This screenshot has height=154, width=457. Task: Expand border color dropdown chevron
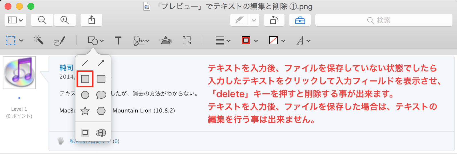point(256,40)
